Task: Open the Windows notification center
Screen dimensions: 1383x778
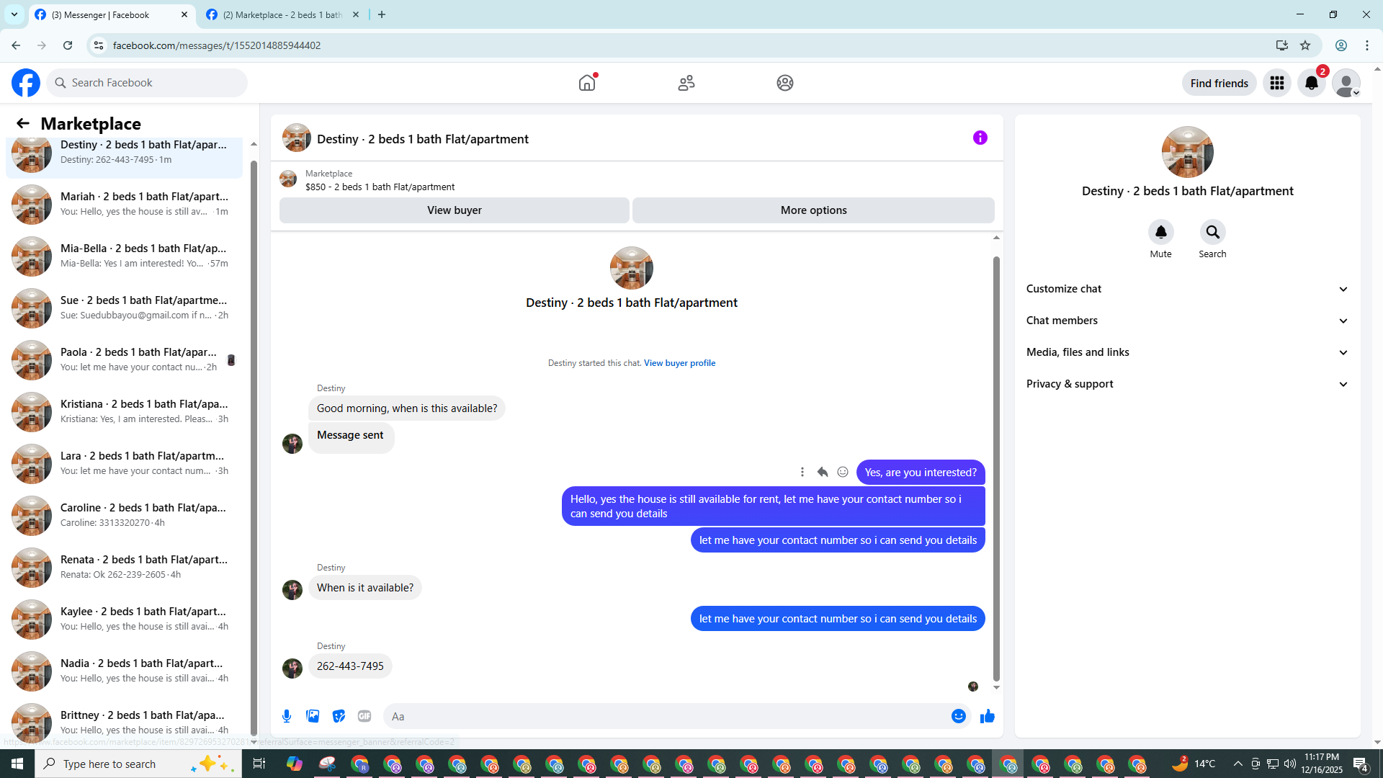Action: [x=1361, y=764]
